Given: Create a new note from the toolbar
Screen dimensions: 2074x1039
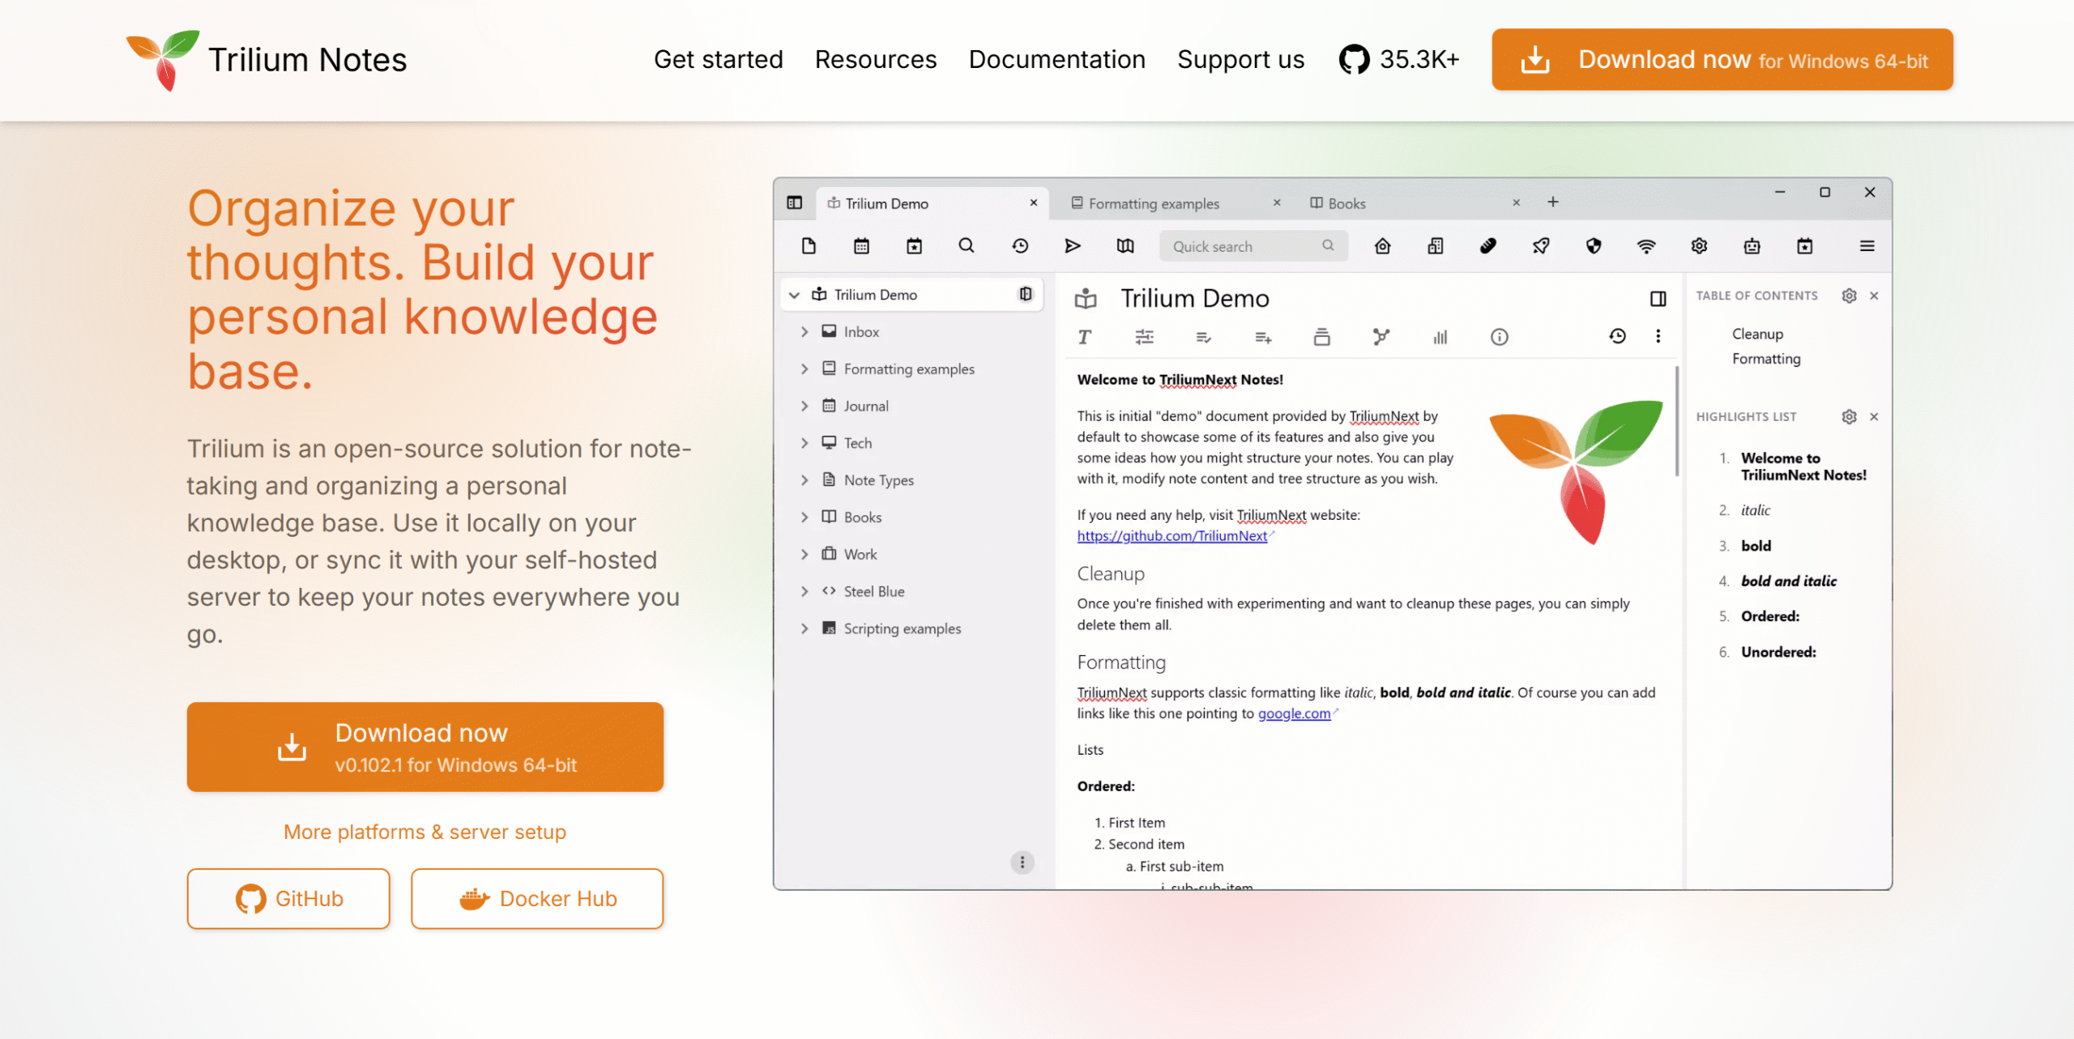Looking at the screenshot, I should point(809,246).
